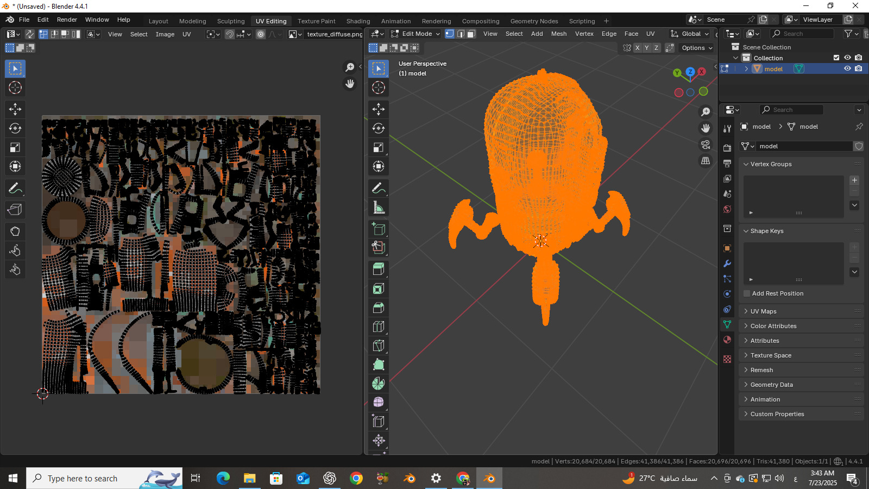Select the Loop Cut tool
The image size is (869, 489).
click(379, 327)
